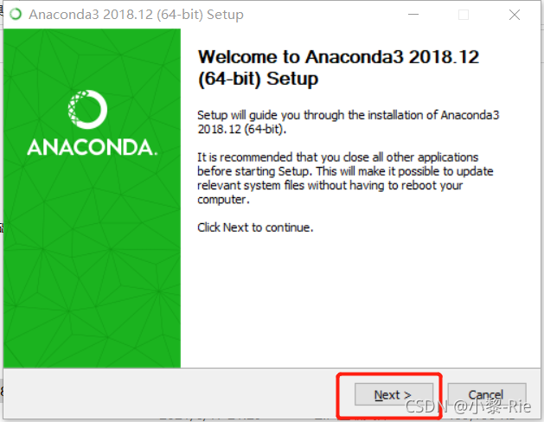Close the Anaconda3 installer window
Screen dimensions: 544x422
(x=515, y=15)
